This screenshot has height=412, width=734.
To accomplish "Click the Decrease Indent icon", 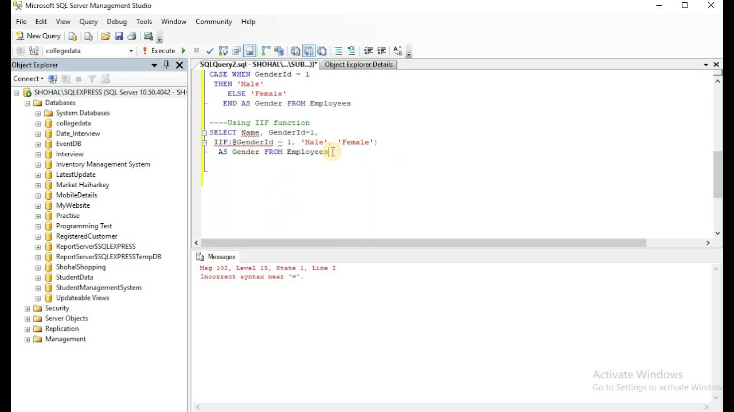I will tap(368, 51).
